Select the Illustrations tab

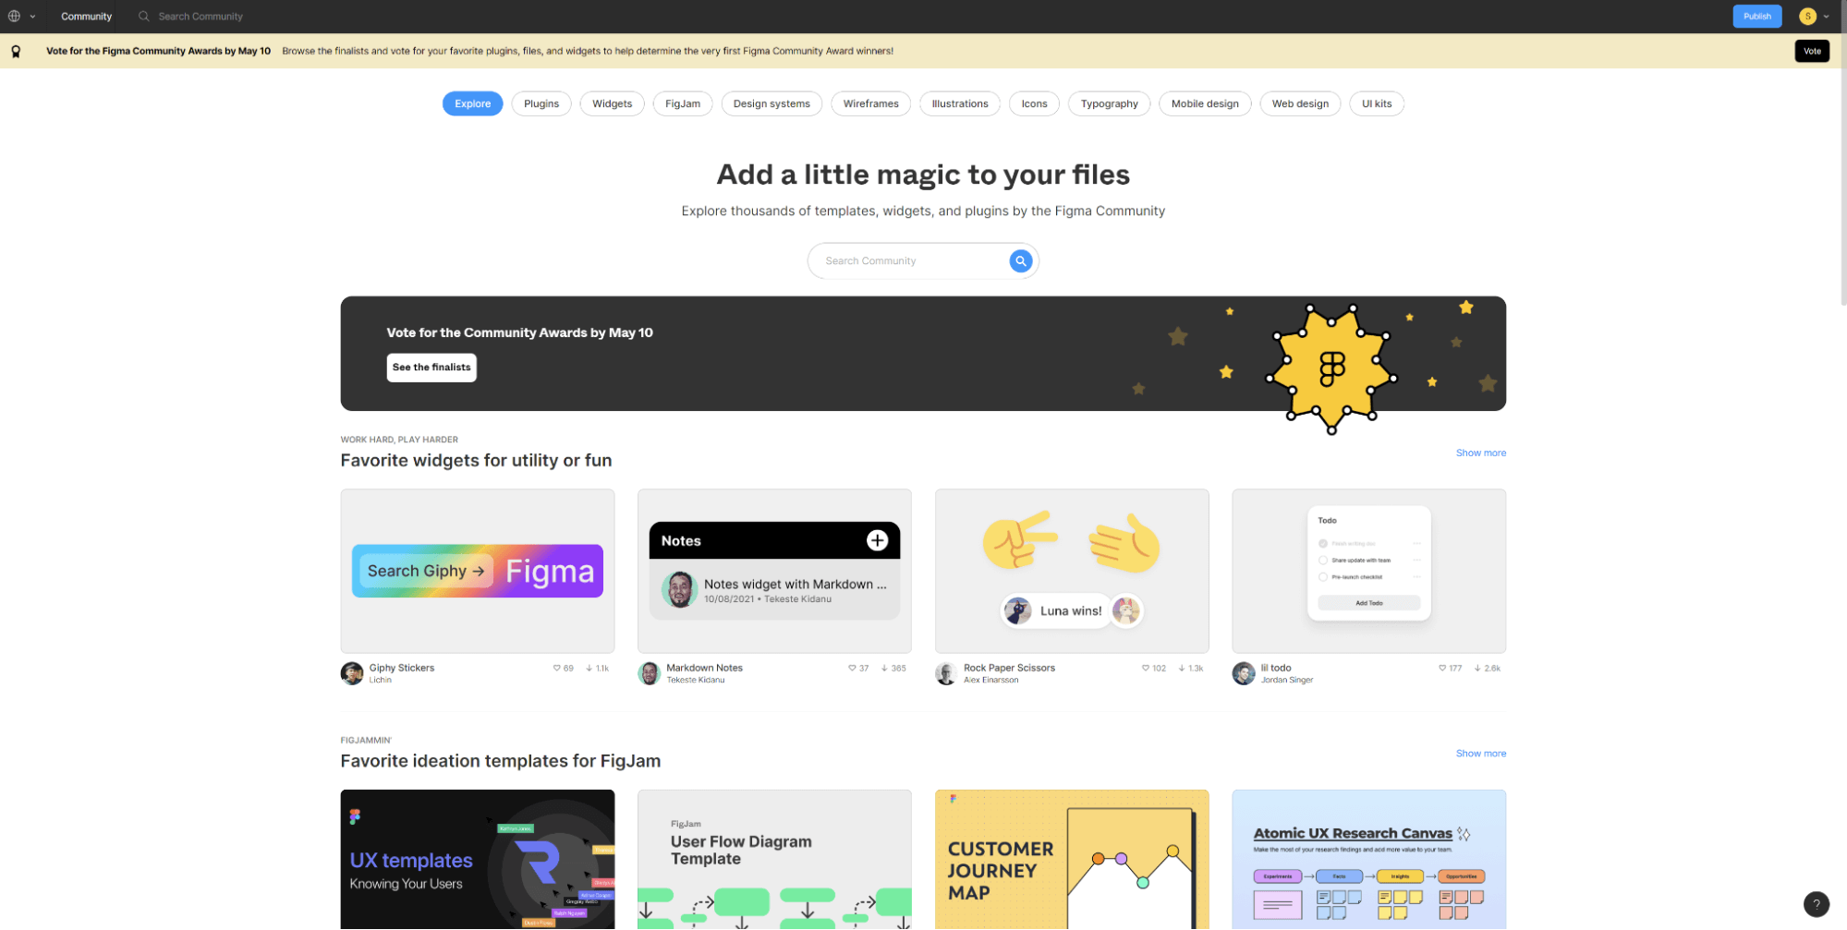[x=959, y=103]
